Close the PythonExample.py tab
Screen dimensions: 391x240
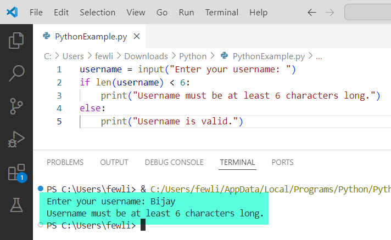pos(137,36)
